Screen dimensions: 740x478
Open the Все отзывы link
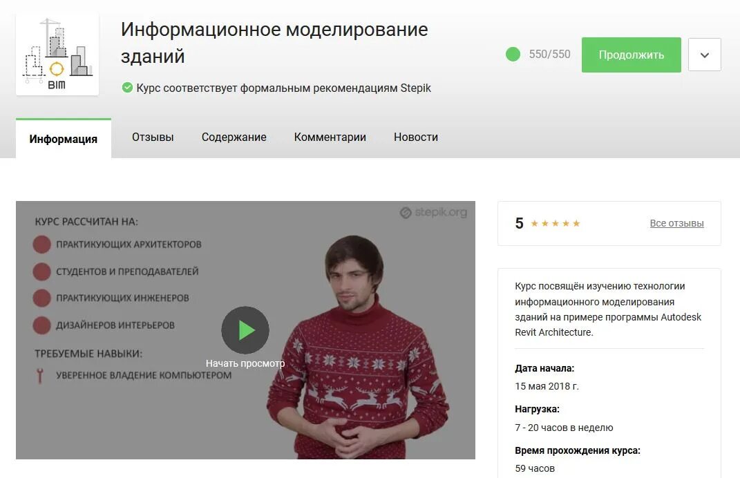676,223
